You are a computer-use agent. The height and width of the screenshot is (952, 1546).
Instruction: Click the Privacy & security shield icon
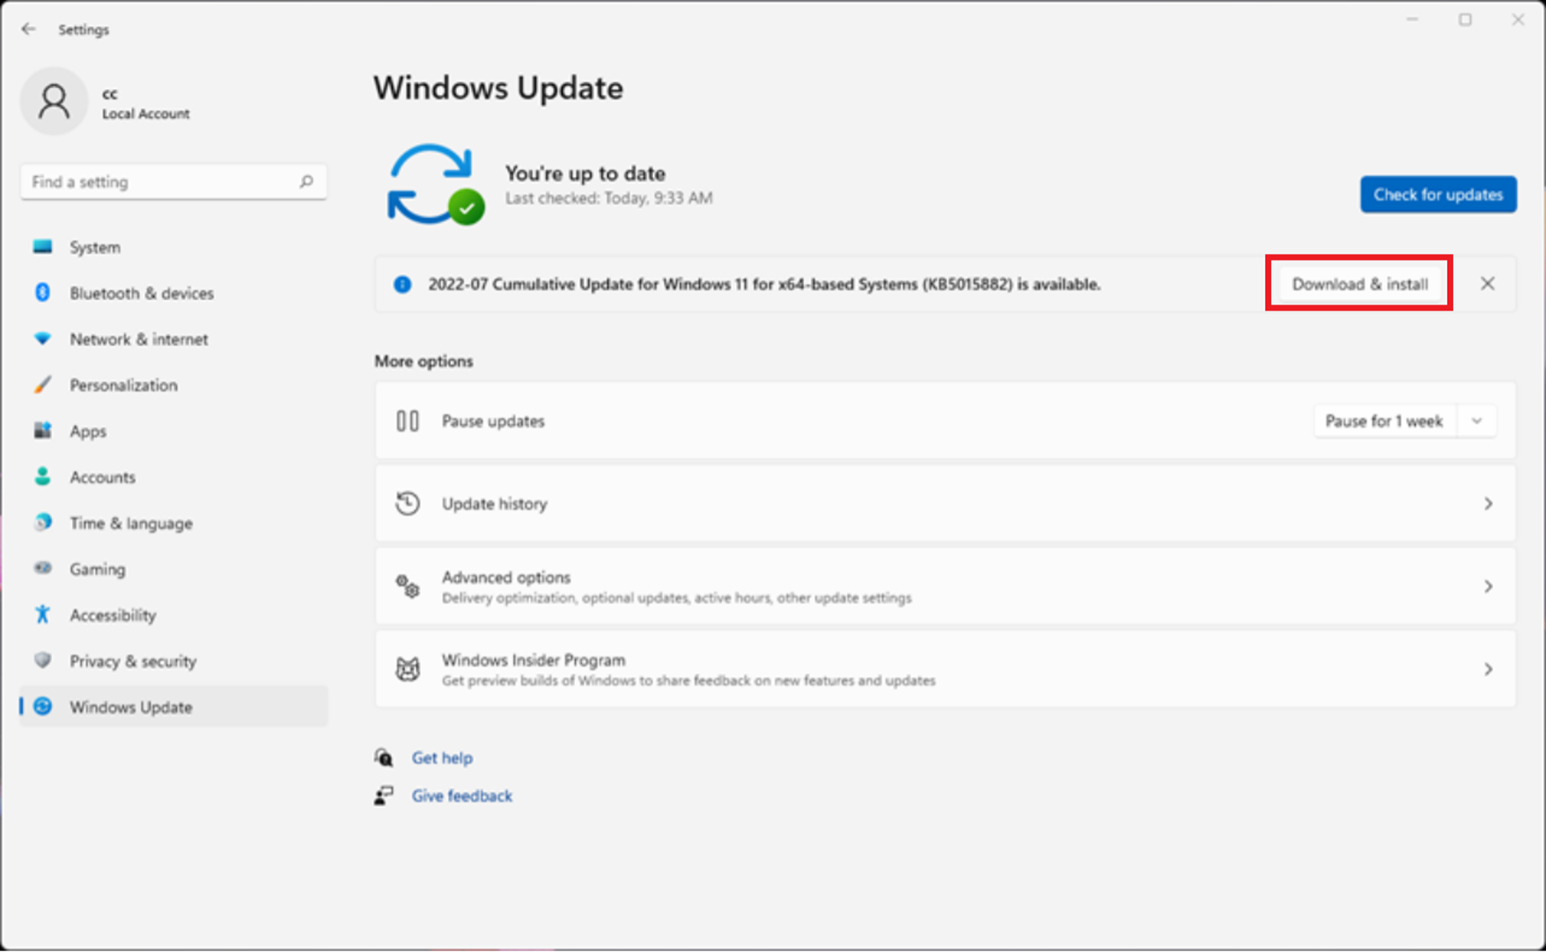(x=43, y=660)
